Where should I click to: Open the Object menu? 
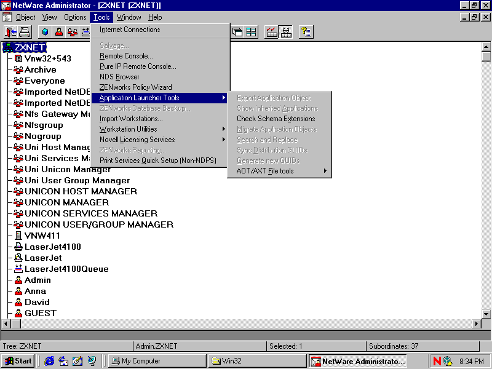(25, 17)
